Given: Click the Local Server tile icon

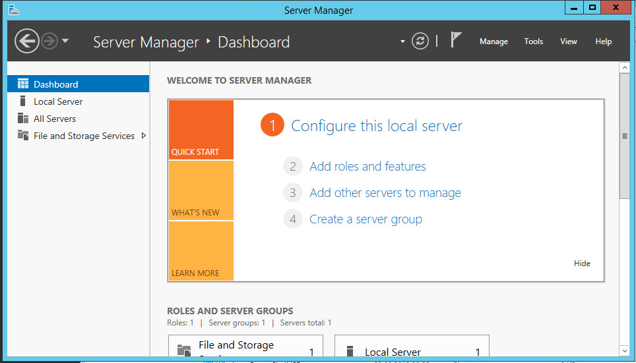Looking at the screenshot, I should [350, 351].
